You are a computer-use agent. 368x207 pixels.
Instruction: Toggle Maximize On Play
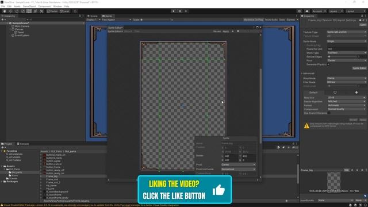click(x=253, y=20)
